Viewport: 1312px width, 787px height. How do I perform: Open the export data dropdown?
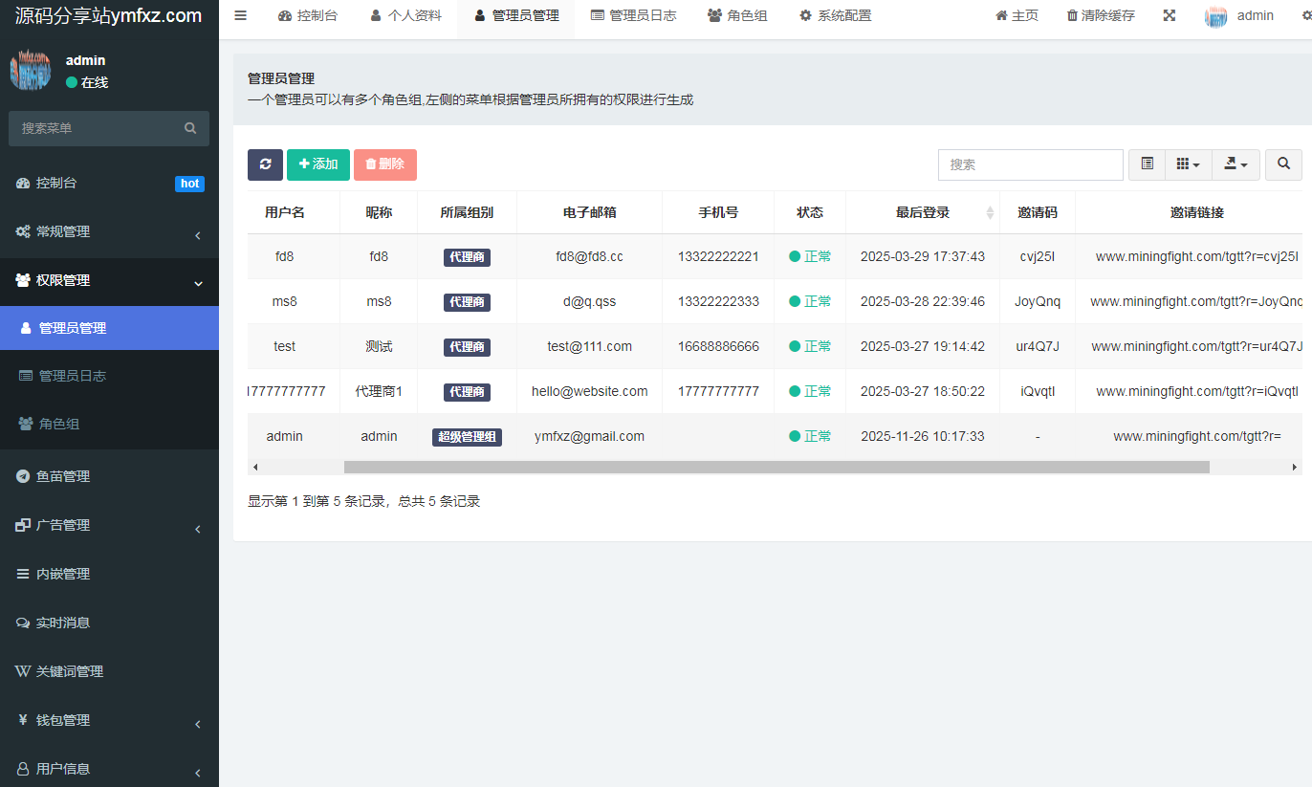tap(1235, 164)
